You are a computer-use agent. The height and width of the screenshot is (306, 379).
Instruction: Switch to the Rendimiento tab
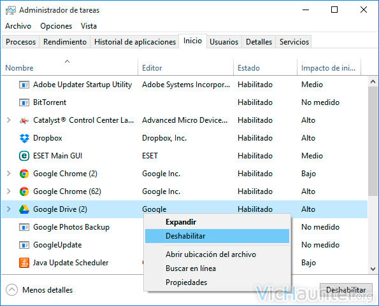tap(65, 42)
